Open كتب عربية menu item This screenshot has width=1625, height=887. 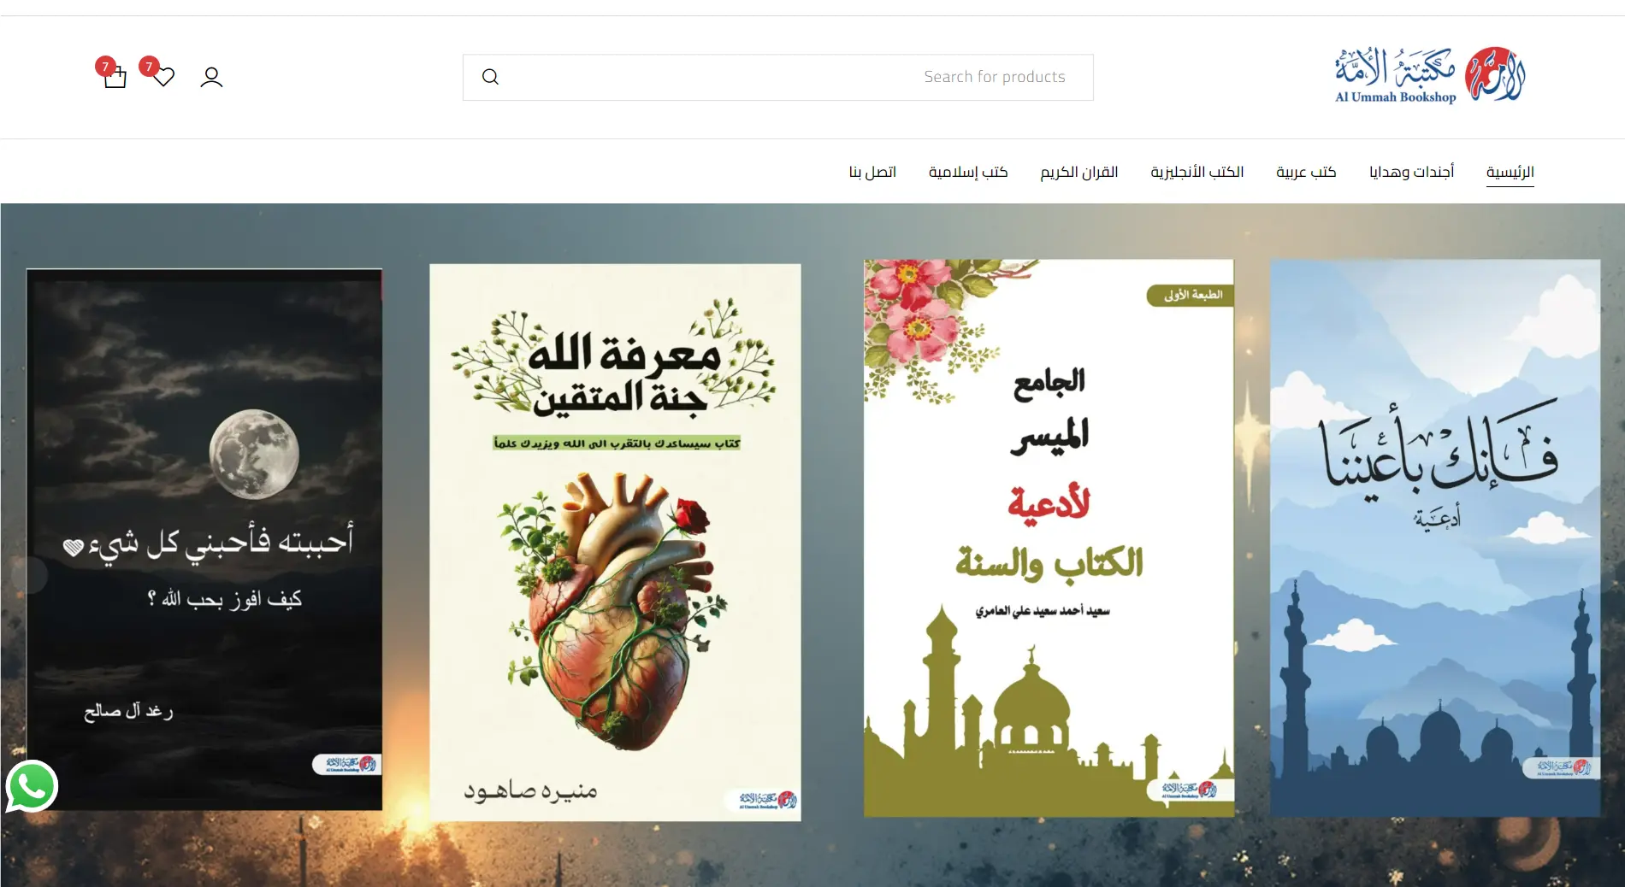click(1305, 172)
